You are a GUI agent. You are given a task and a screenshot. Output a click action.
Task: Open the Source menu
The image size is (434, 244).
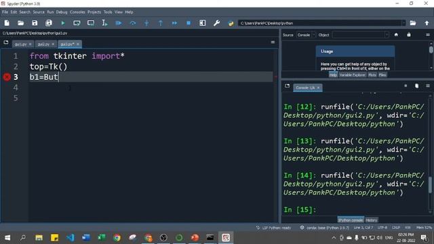[39, 12]
